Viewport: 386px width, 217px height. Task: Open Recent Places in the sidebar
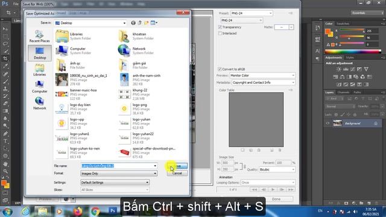coord(39,36)
